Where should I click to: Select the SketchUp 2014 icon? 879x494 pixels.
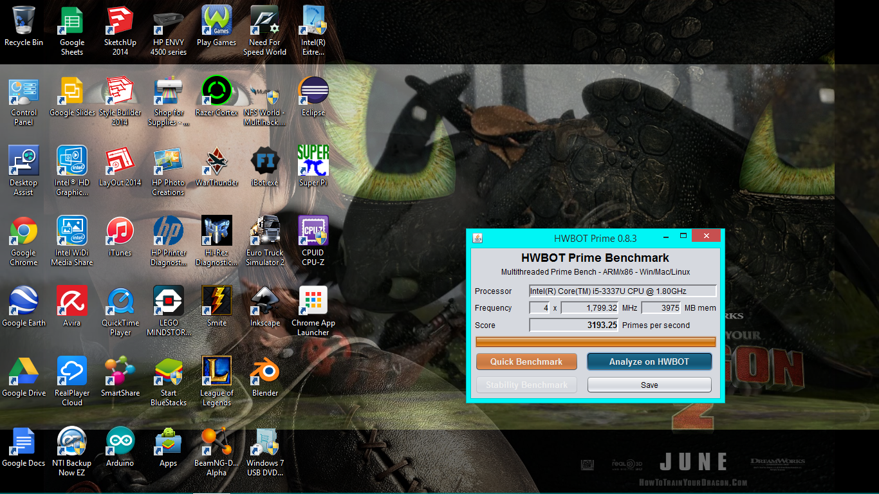pos(120,21)
